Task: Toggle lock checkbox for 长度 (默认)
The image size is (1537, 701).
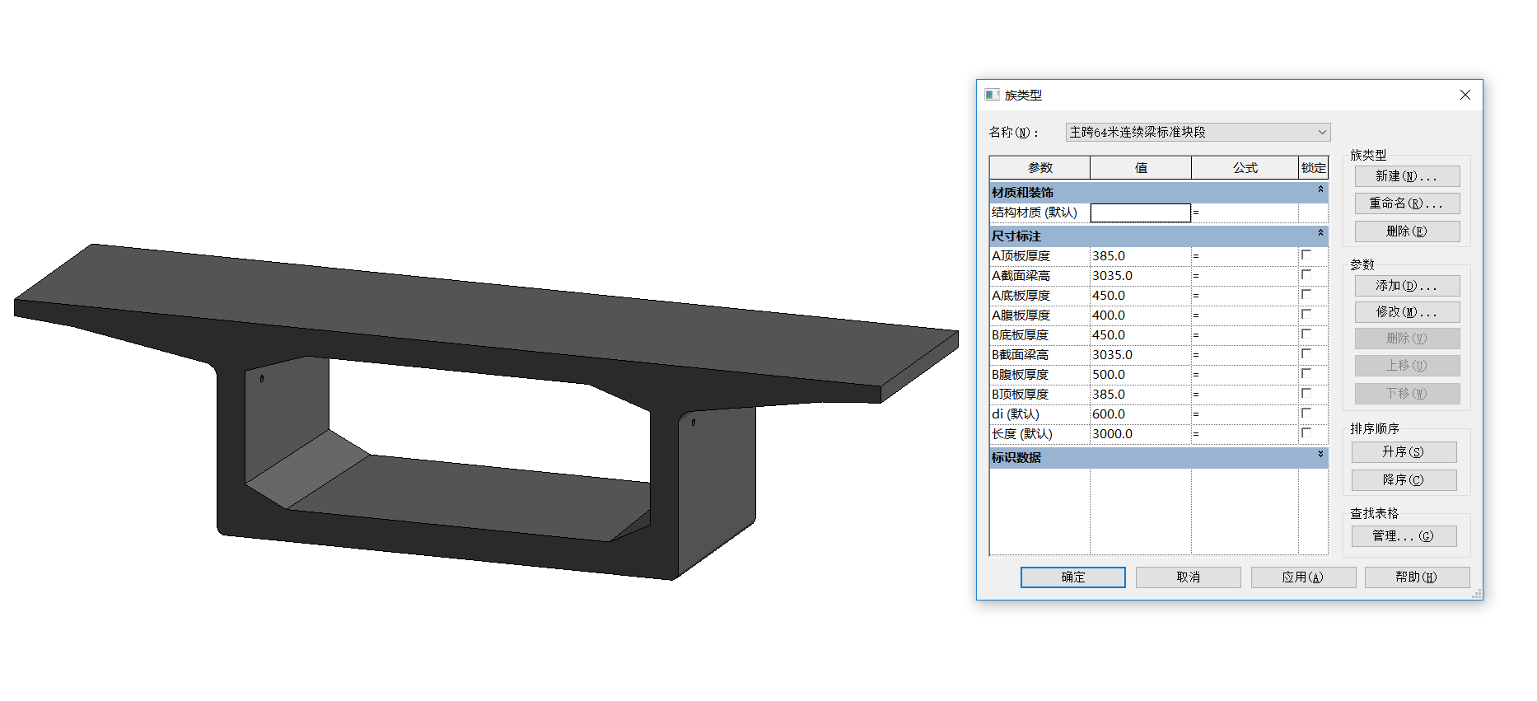Action: pyautogui.click(x=1306, y=432)
